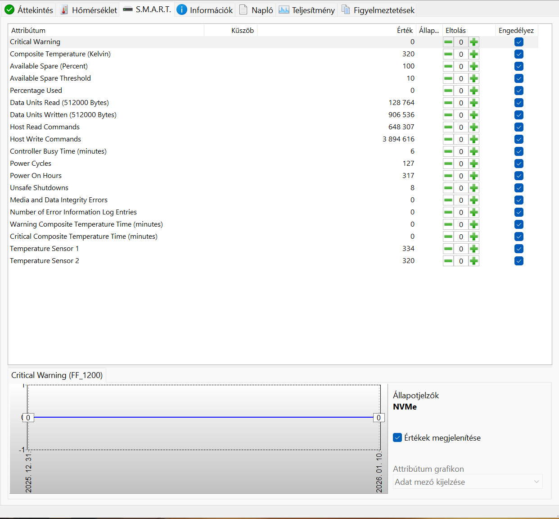
Task: Click the left 0 marker on graph
Action: (28, 418)
